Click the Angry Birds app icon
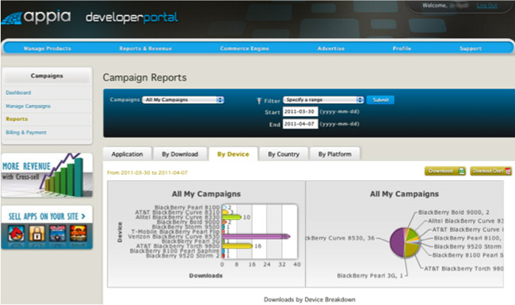The image size is (515, 305). [16, 233]
